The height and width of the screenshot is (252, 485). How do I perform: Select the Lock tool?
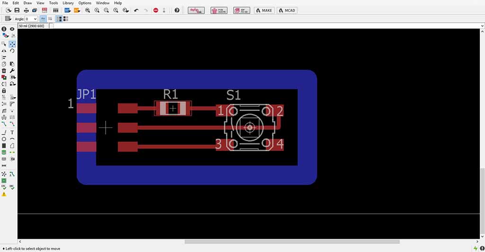4,91
